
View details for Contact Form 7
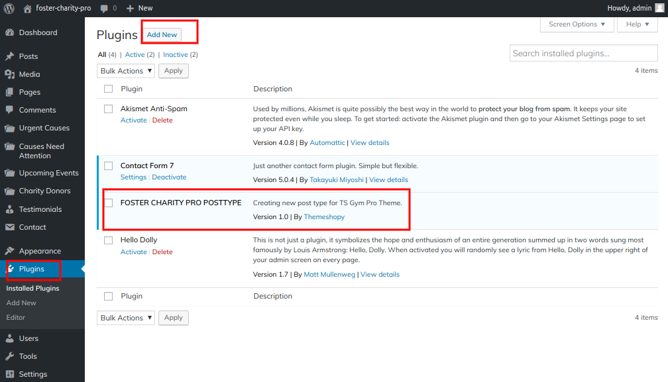point(388,179)
